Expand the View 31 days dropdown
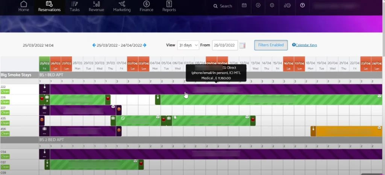This screenshot has width=385, height=175. (188, 45)
